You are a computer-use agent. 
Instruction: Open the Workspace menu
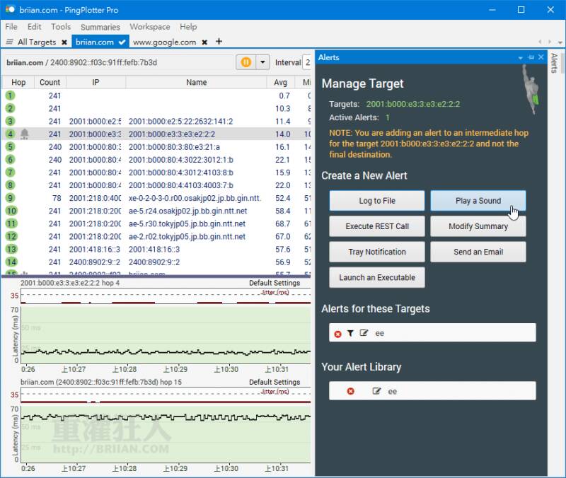[150, 27]
